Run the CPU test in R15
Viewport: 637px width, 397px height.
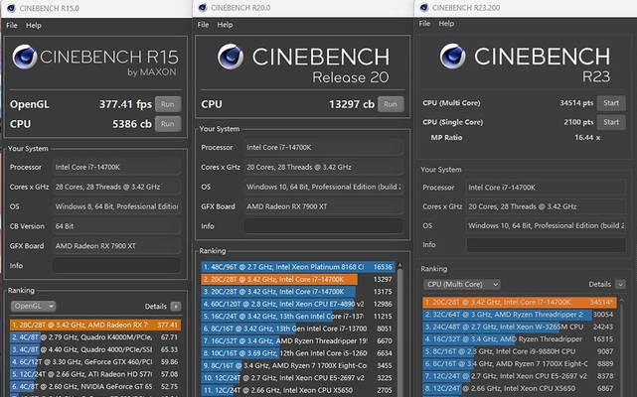[x=168, y=124]
